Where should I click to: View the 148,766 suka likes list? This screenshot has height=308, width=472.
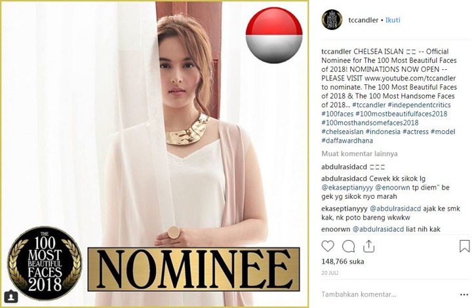point(343,262)
